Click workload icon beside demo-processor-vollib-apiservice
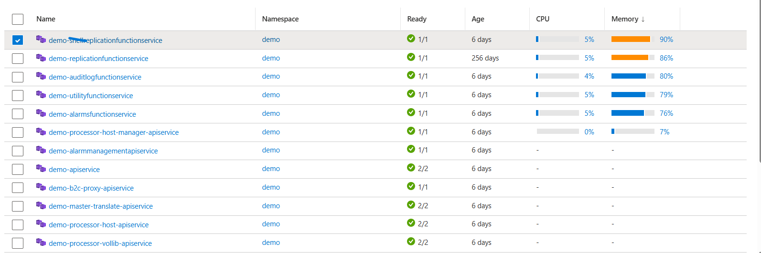The image size is (761, 253). pos(41,243)
